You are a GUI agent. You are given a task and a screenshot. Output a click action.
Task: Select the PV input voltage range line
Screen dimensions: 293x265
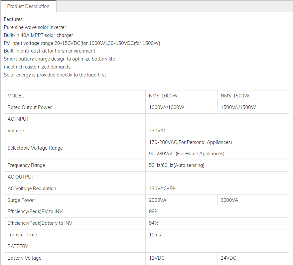[x=82, y=43]
